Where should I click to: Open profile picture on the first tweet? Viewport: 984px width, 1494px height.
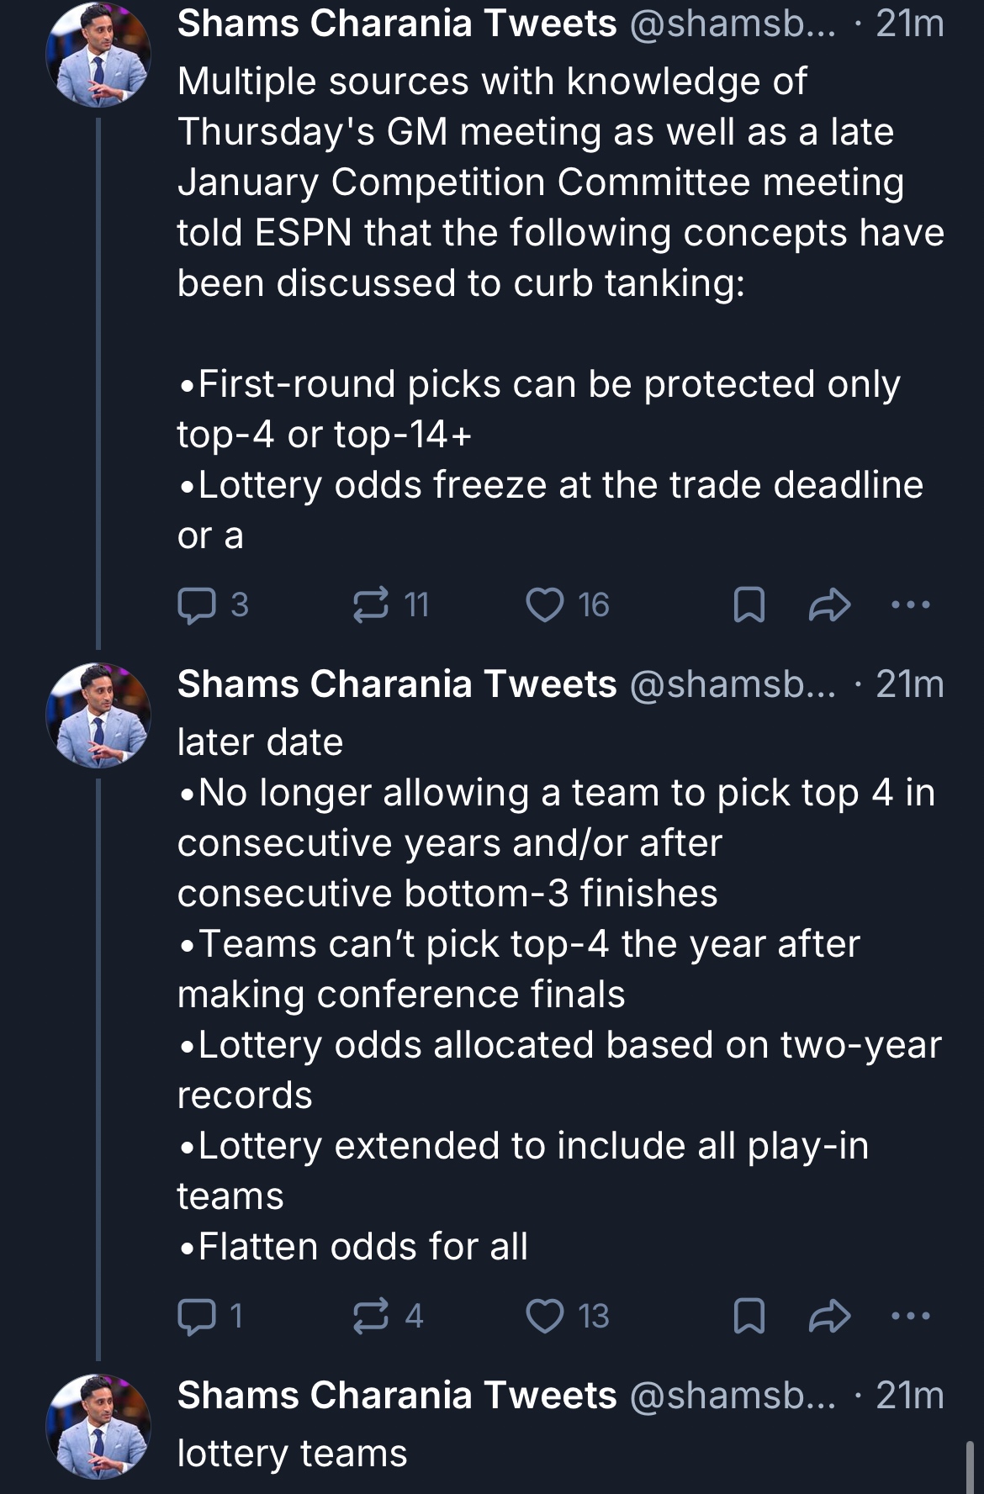click(x=98, y=55)
